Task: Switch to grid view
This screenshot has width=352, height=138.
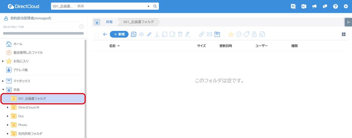Action: (x=344, y=34)
